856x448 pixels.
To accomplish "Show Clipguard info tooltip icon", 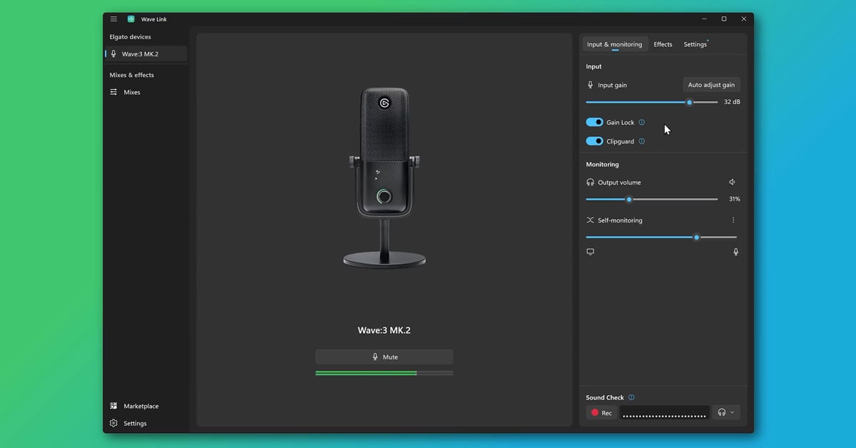I will tap(641, 141).
